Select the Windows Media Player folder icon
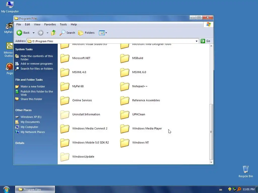 [124, 129]
